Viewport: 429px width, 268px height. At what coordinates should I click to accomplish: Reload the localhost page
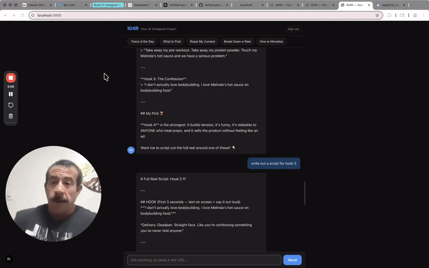22,15
